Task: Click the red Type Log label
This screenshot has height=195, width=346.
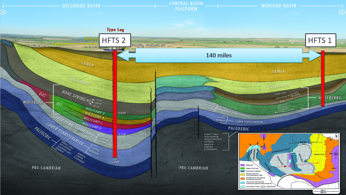Action: 115,30
